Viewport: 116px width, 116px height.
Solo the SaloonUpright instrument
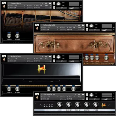pos(87,25)
